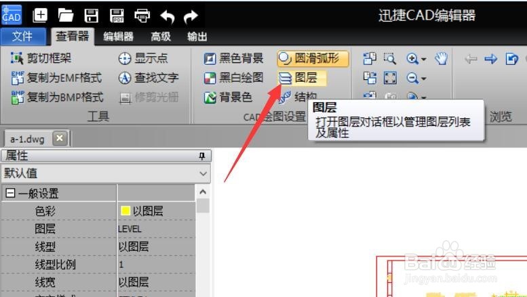Click the top view layout icon beside zoom window
The image size is (527, 297).
(x=370, y=59)
